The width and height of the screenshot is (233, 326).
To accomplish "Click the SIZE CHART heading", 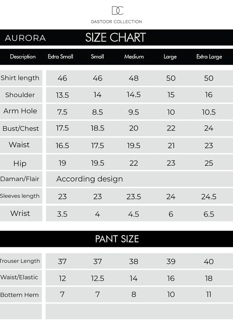I will [116, 38].
